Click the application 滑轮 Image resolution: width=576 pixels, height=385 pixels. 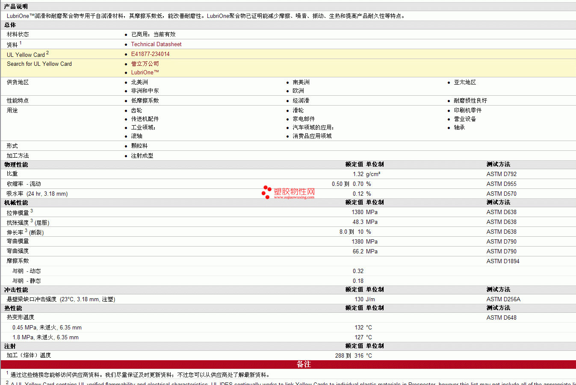tap(298, 110)
